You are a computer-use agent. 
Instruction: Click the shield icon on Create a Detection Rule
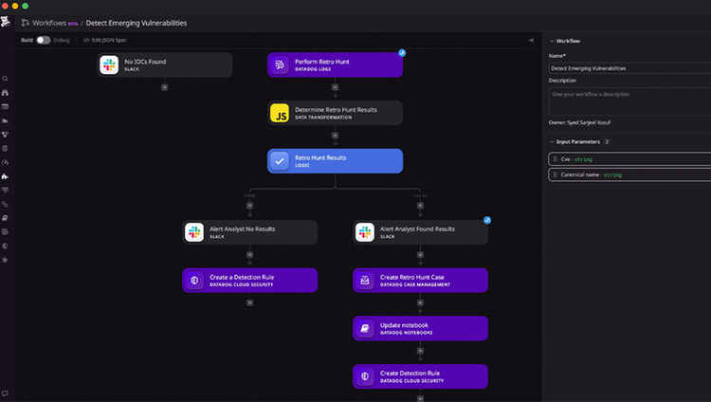tap(194, 281)
